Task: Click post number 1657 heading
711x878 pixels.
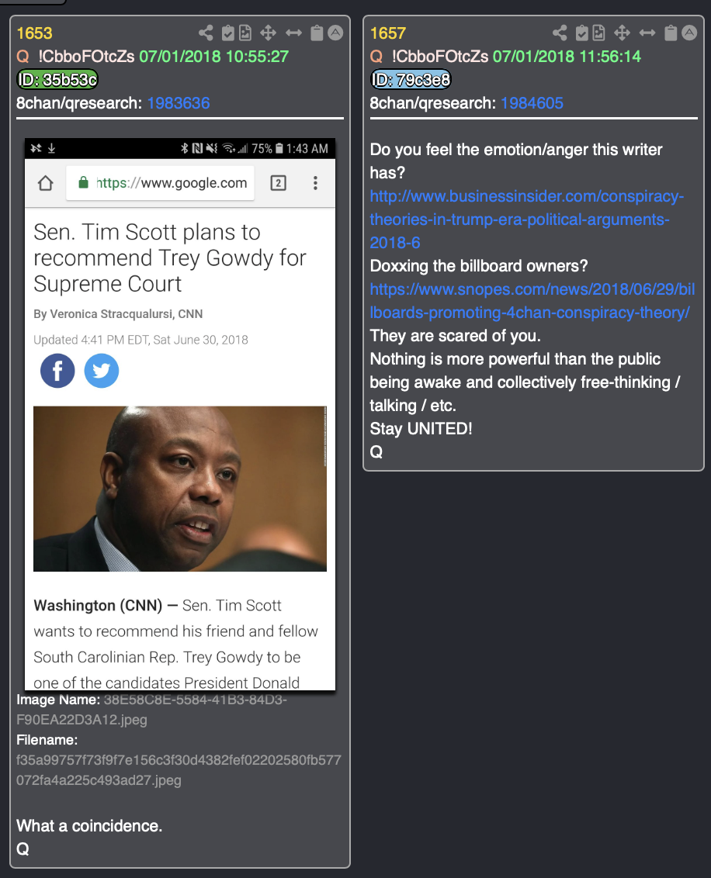Action: pos(388,33)
